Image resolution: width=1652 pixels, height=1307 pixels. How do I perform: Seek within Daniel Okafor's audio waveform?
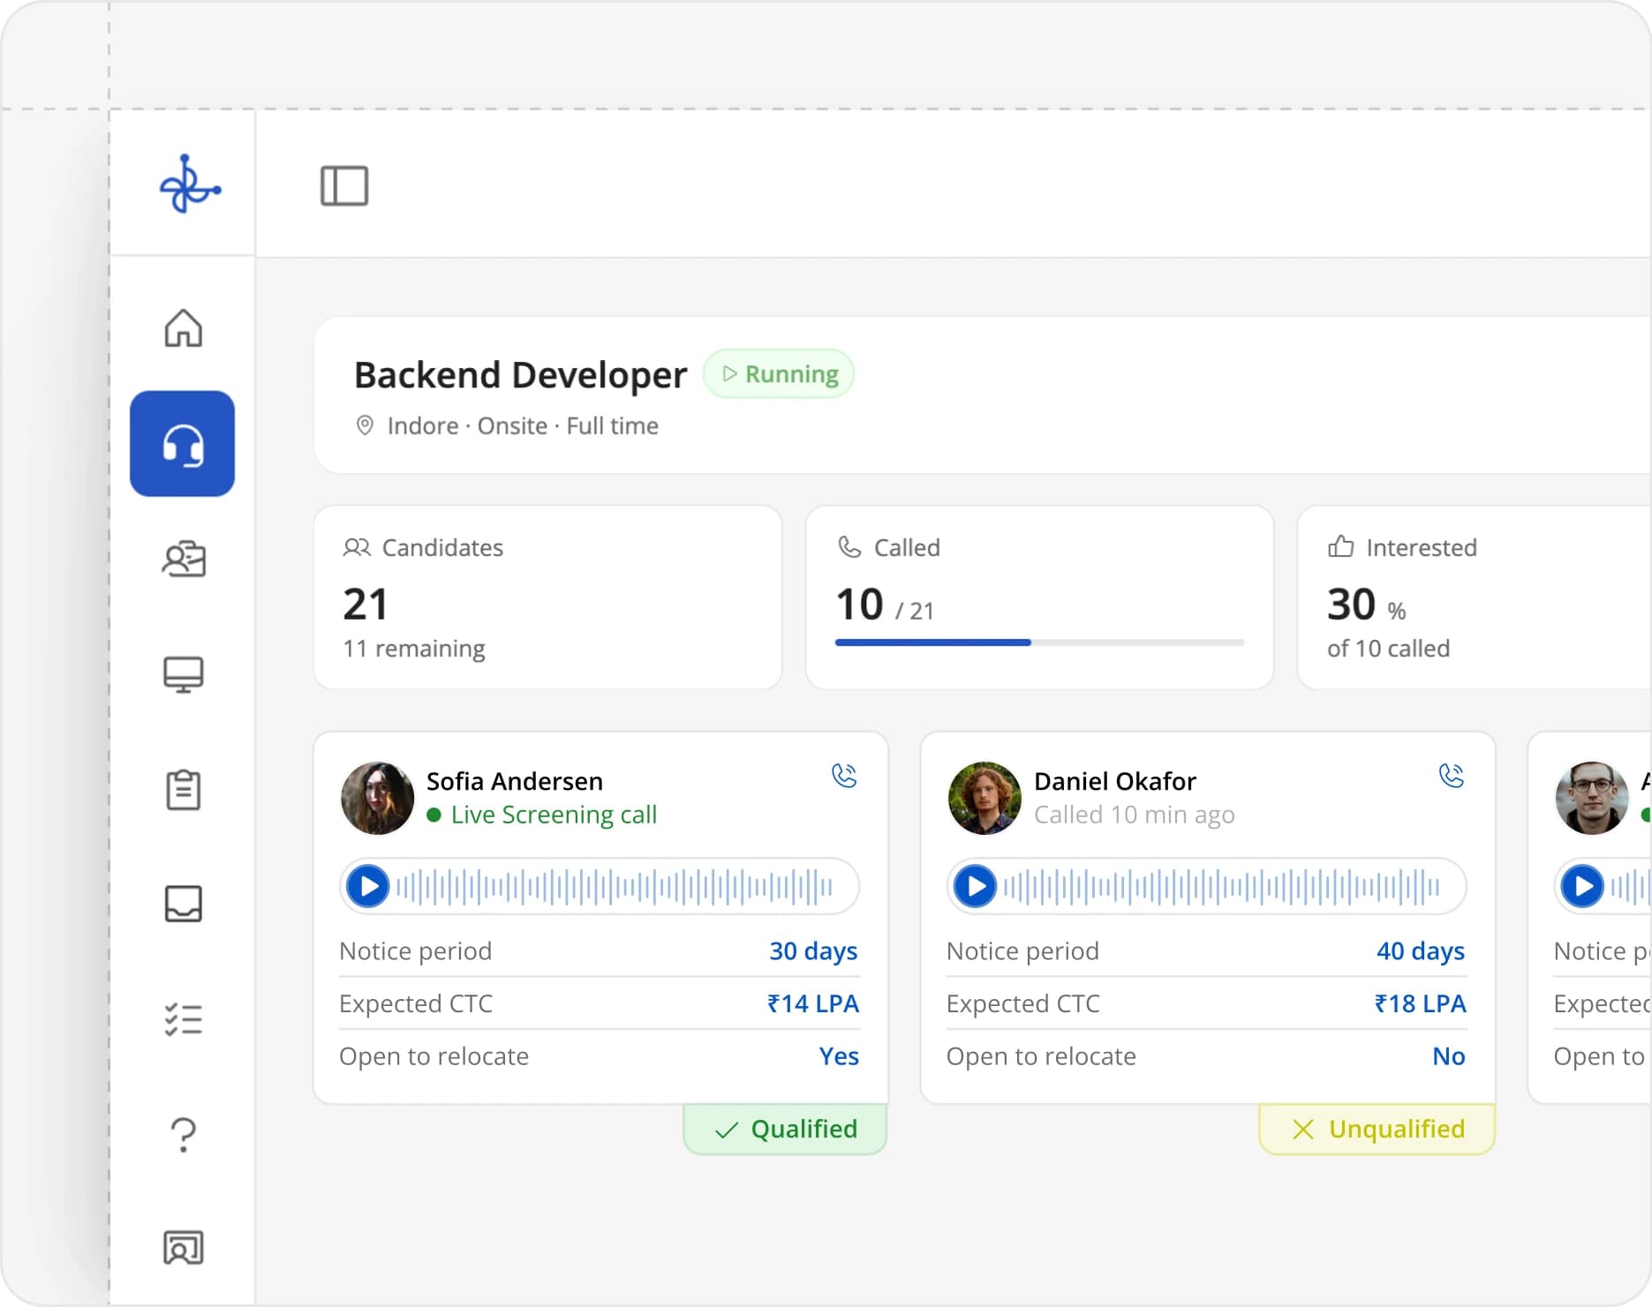pos(1222,886)
